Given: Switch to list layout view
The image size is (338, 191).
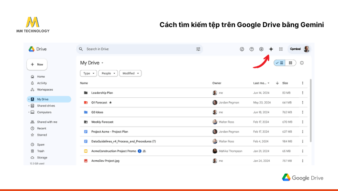Looking at the screenshot, I should pyautogui.click(x=279, y=63).
